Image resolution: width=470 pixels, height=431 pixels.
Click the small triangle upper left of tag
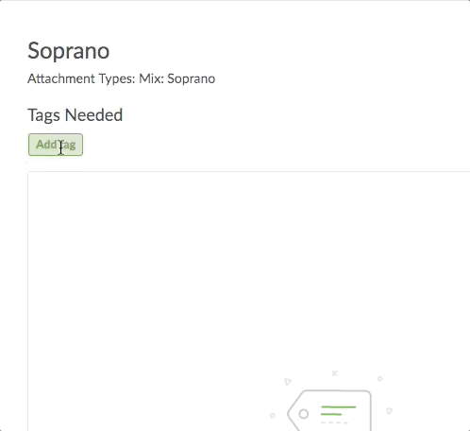(288, 382)
